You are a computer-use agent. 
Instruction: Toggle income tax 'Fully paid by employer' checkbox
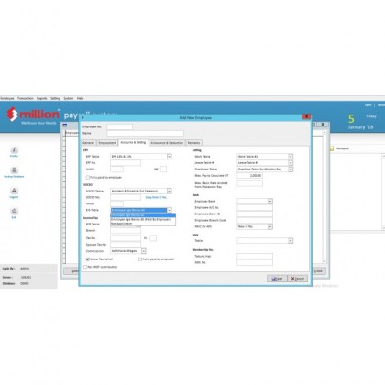click(140, 259)
